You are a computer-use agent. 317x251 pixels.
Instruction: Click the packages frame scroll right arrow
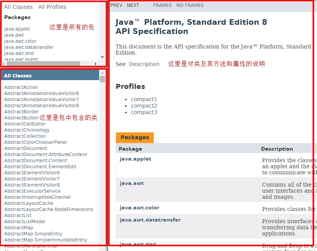point(96,64)
